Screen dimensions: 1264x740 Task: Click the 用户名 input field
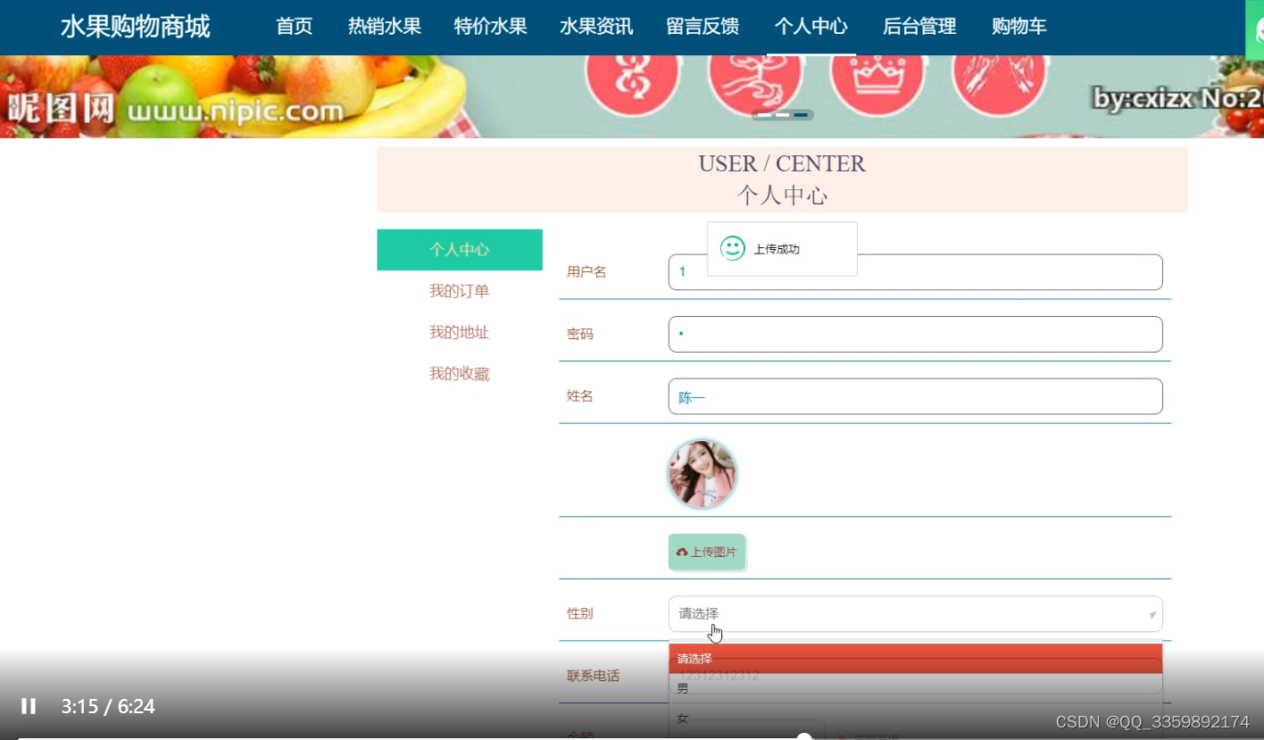coord(915,272)
